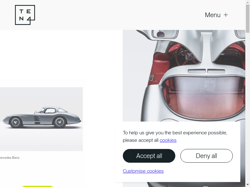Image resolution: width=250 pixels, height=187 pixels.
Task: Click the scrollbar down arrow
Action: click(247, 185)
